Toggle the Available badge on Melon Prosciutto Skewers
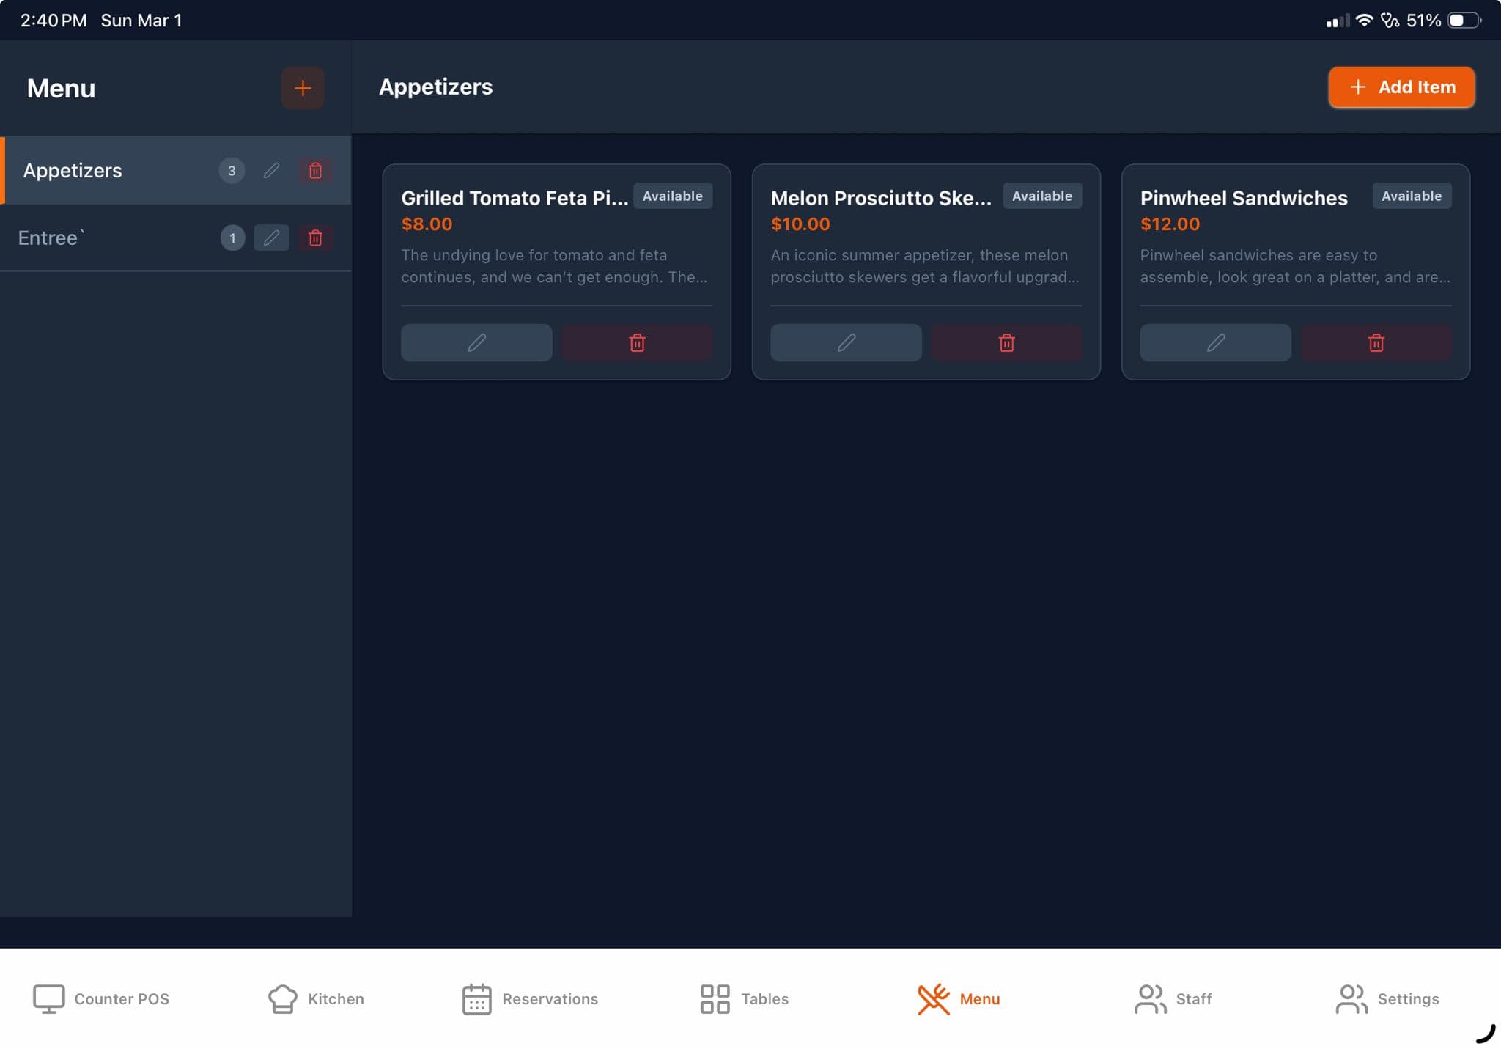The image size is (1501, 1049). point(1041,196)
